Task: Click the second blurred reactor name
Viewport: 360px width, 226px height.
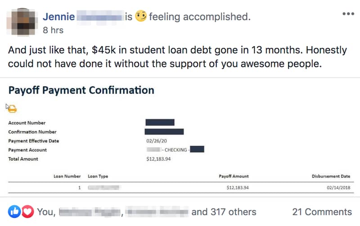Action: click(157, 212)
